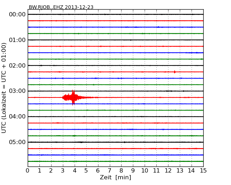231x185 pixels.
Task: Click the x-axis tick label 11
Action: (156, 171)
